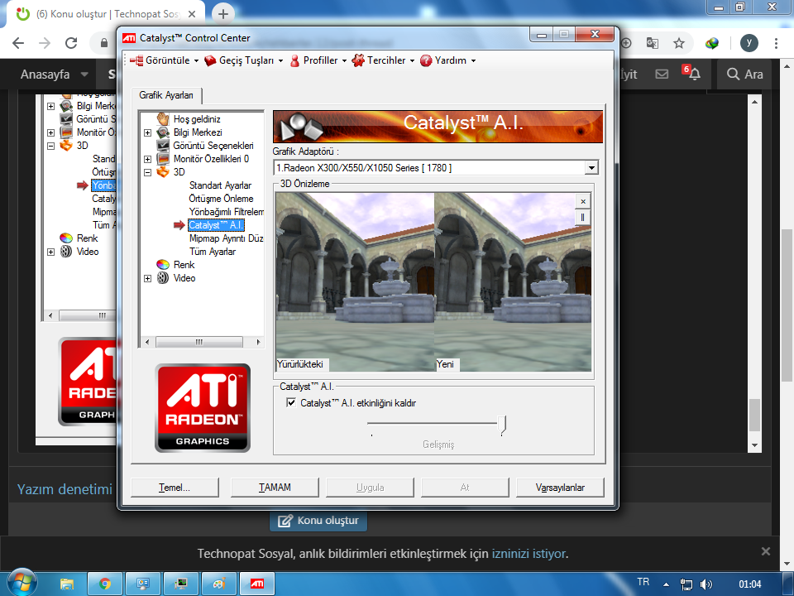This screenshot has height=596, width=794.
Task: Click the Monitör Özellikleri 0 icon
Action: click(163, 159)
